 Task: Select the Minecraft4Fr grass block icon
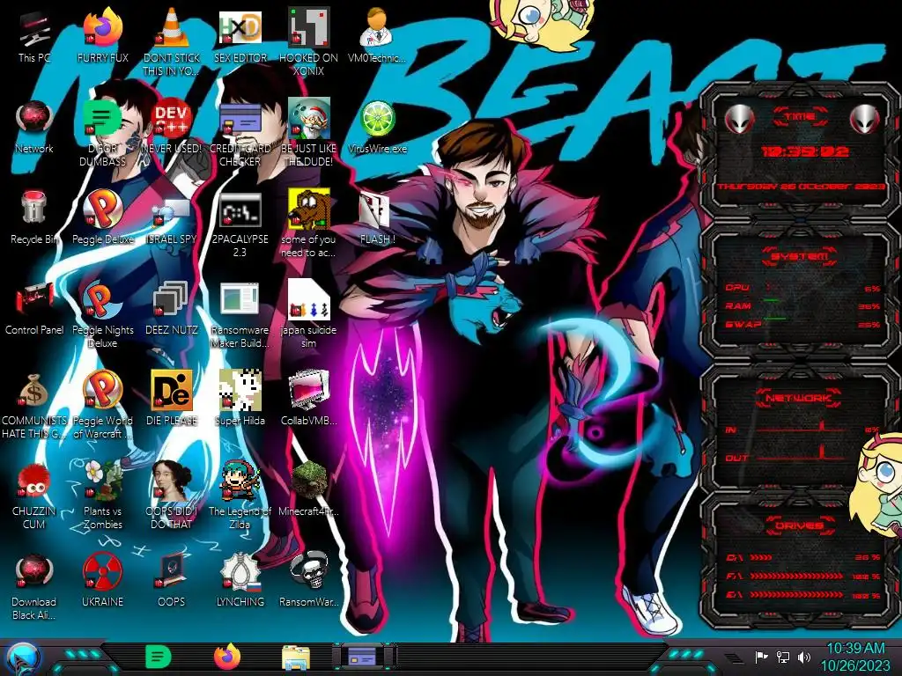pyautogui.click(x=308, y=489)
